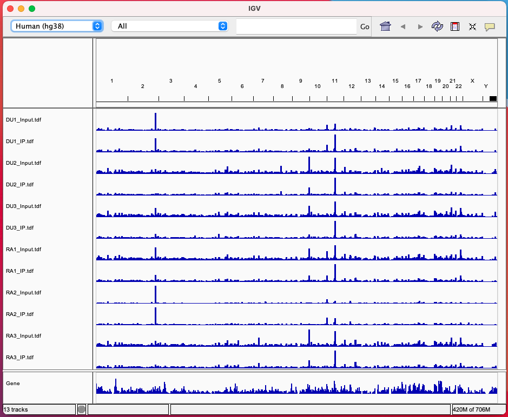
Task: Go back to previous locus
Action: coord(403,26)
